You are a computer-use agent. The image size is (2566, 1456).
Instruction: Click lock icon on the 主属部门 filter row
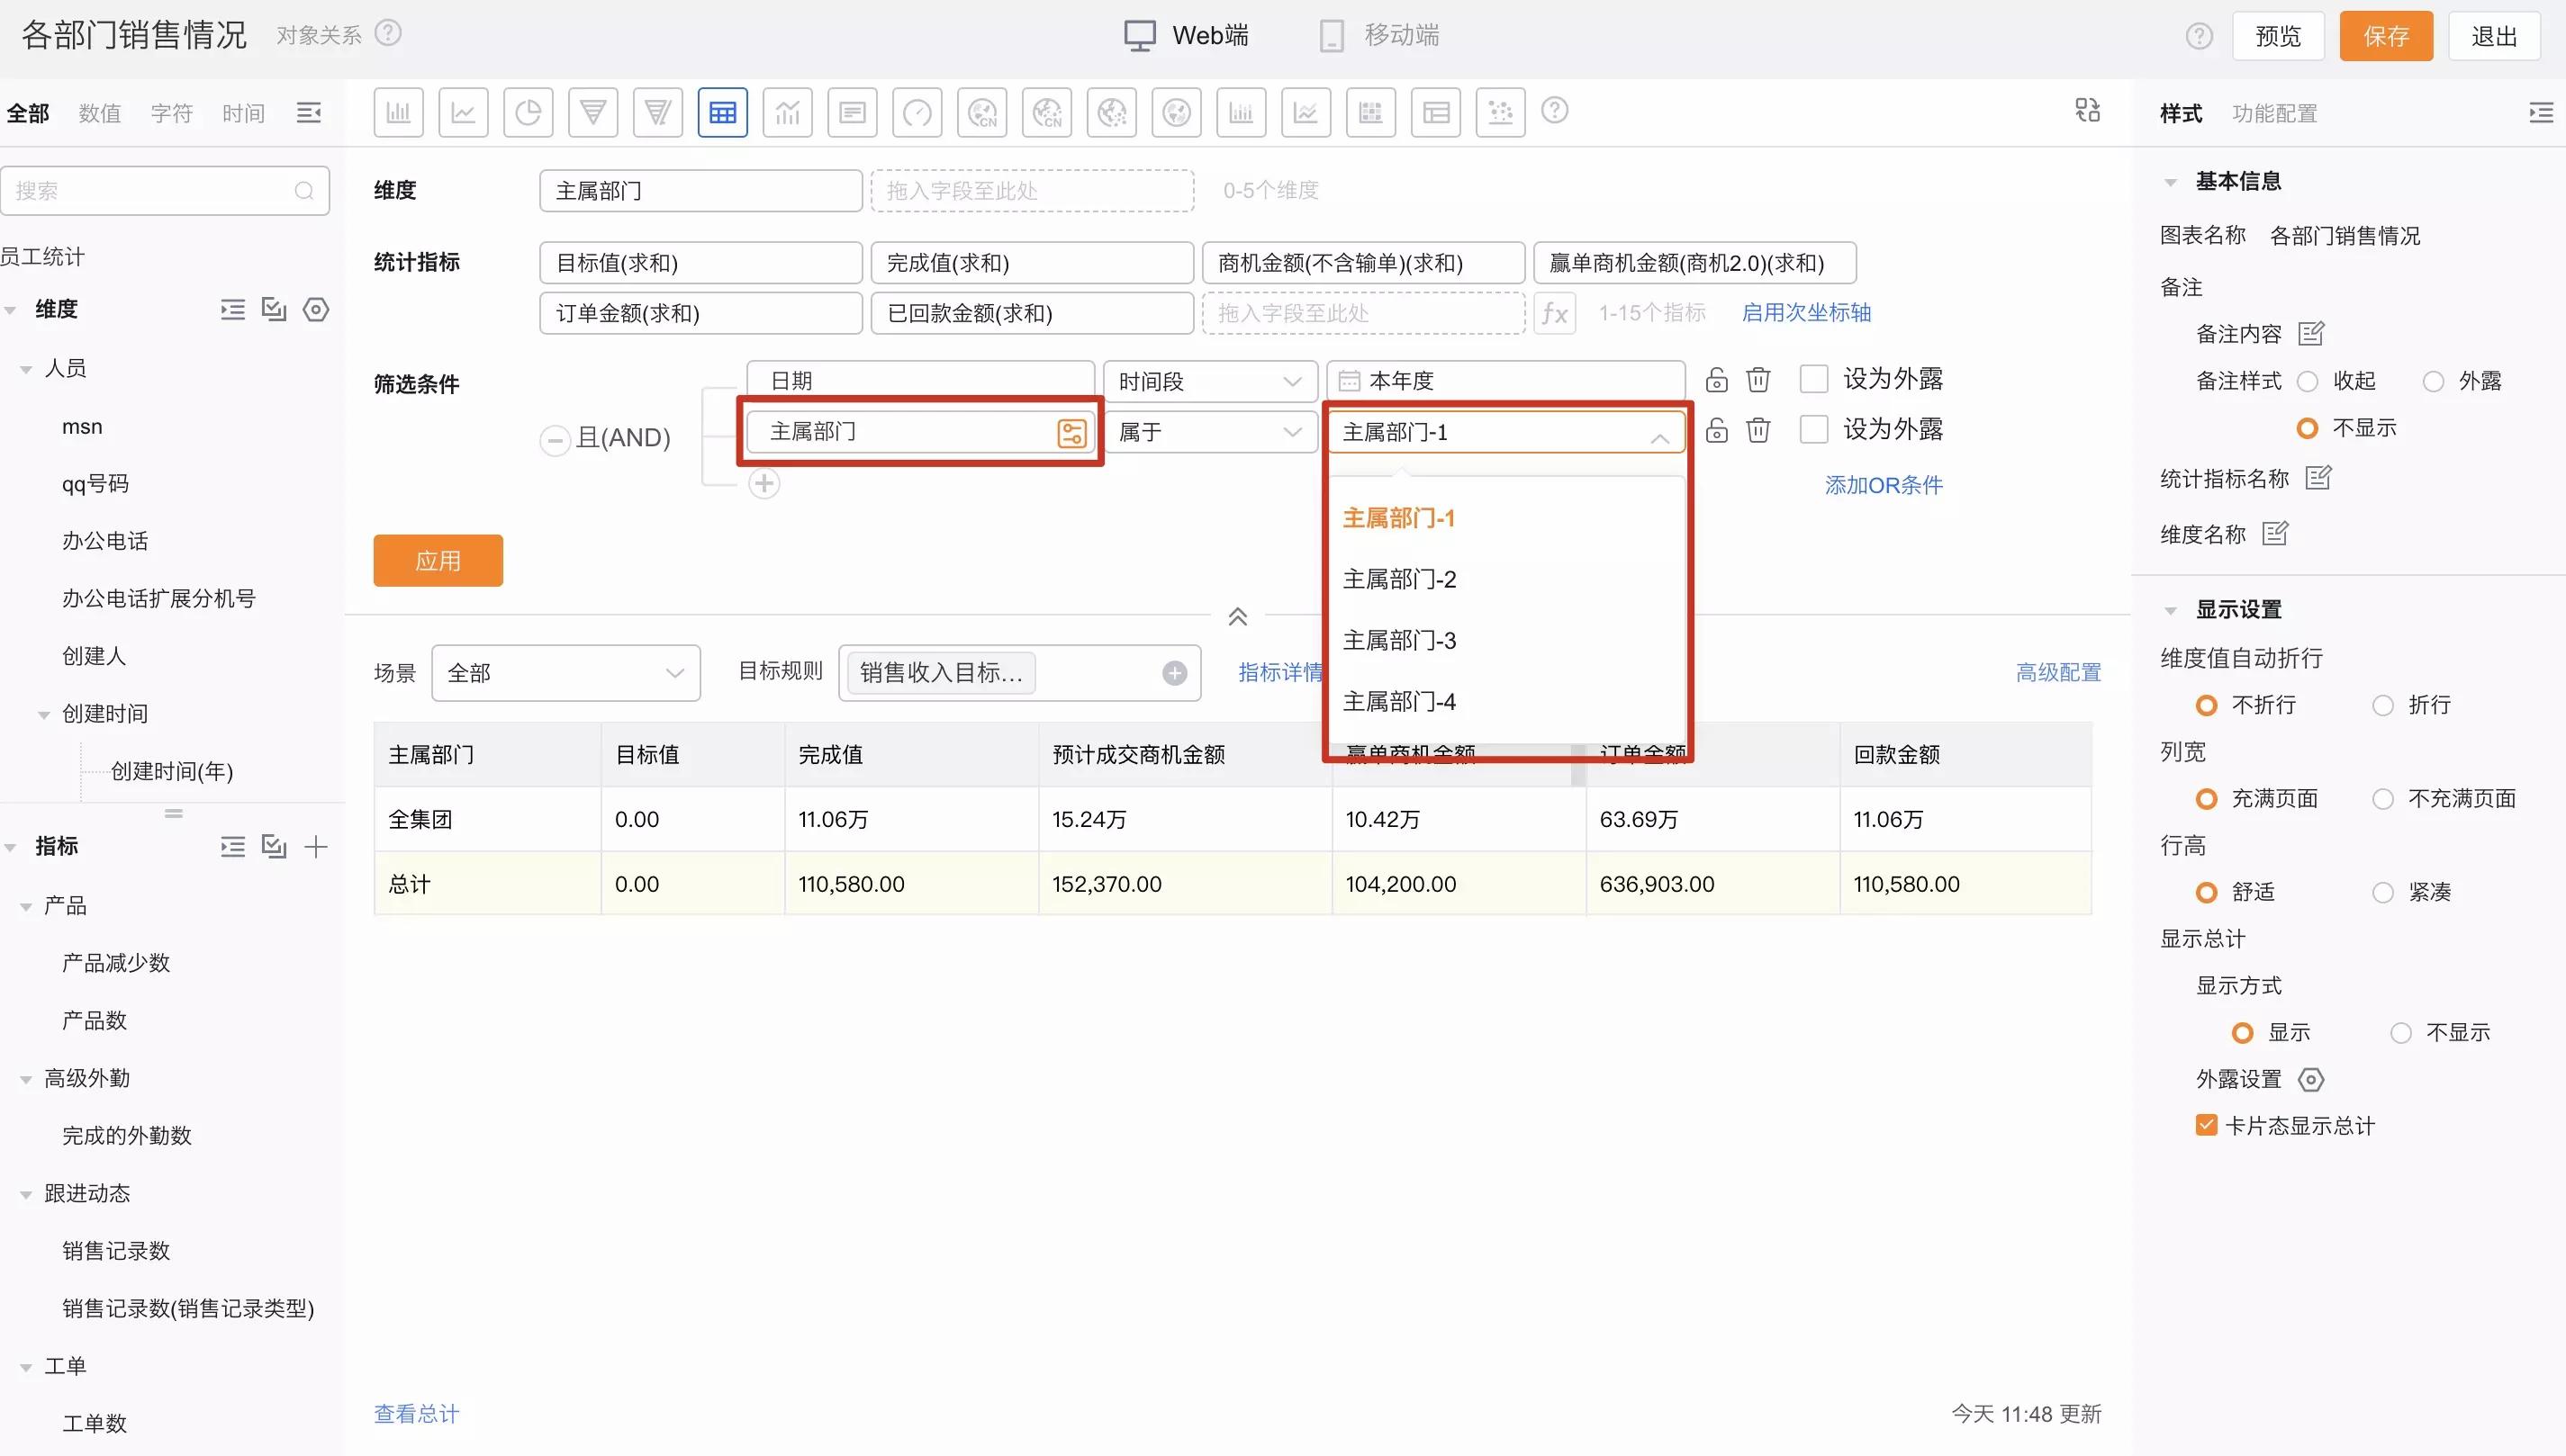click(1717, 430)
